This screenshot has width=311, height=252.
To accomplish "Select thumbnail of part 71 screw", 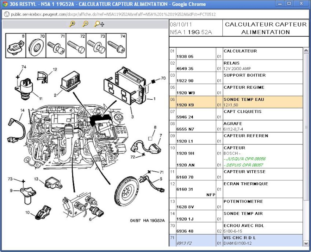I will click(x=56, y=46).
